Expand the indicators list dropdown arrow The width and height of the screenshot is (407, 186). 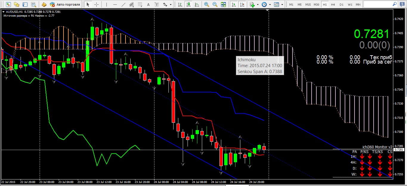coord(258,4)
